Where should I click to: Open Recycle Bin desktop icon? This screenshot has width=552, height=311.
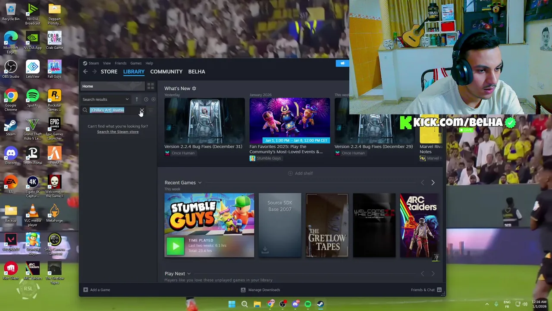tap(11, 12)
